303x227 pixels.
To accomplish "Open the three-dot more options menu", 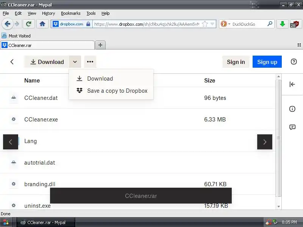I will 90,62.
